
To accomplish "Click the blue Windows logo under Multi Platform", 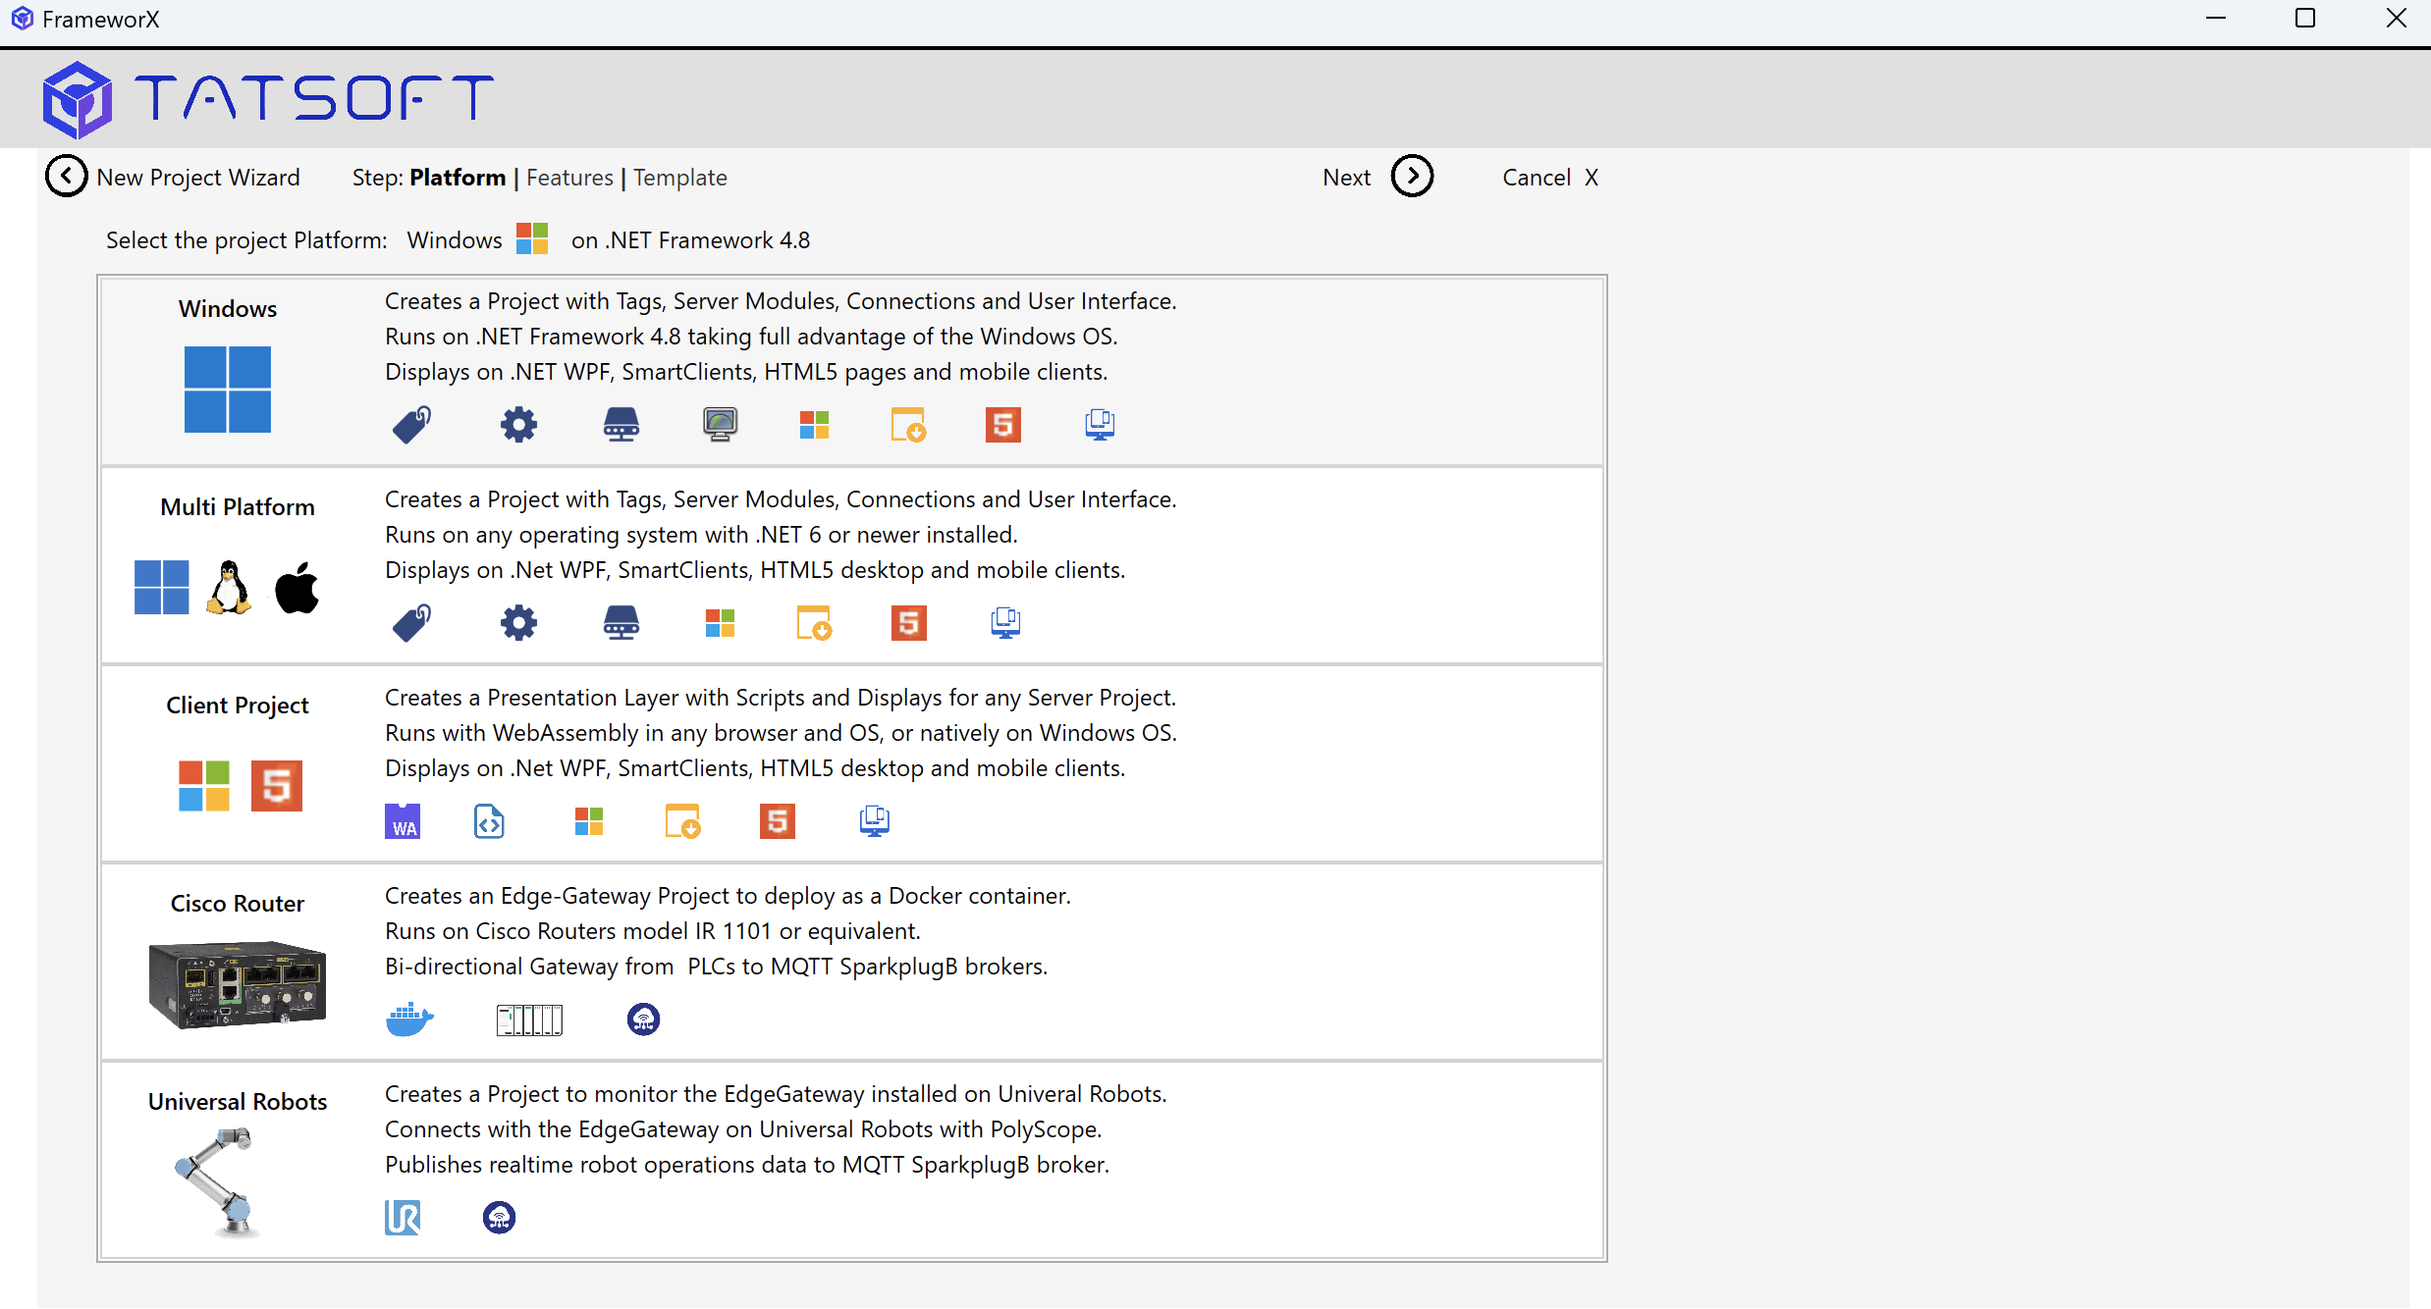I will (x=161, y=588).
